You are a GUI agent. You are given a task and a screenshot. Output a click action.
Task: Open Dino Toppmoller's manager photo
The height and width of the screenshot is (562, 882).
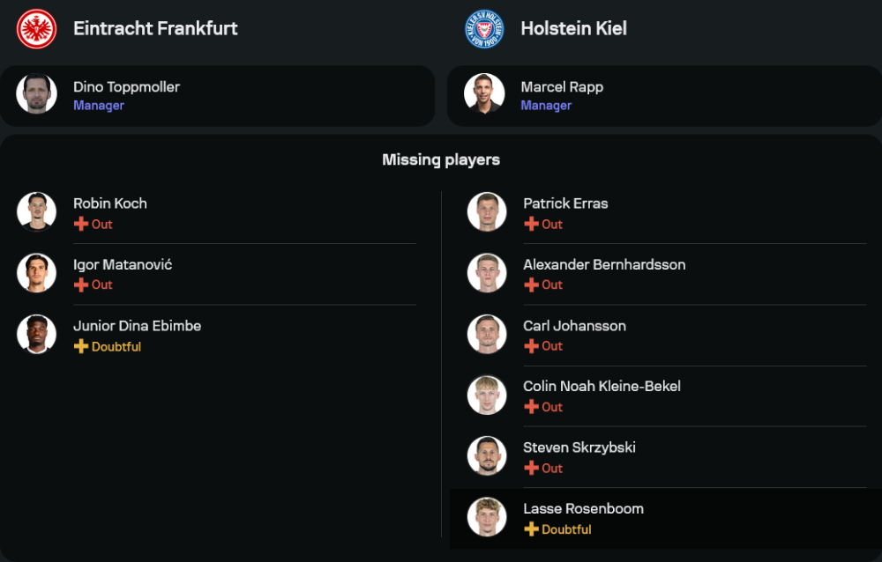coord(36,94)
